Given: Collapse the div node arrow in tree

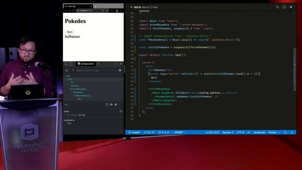Looking at the screenshot, I should coord(67,79).
